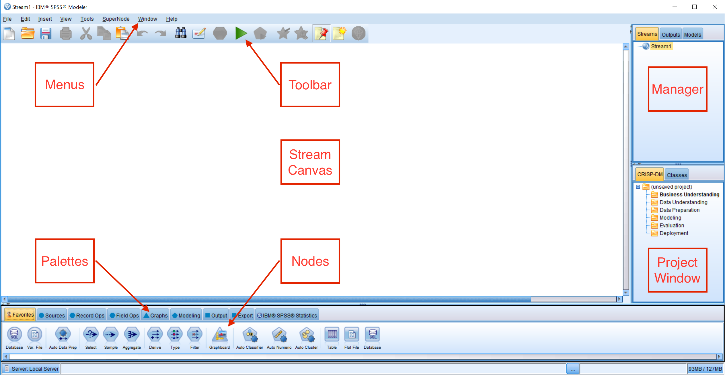Add the Filter node
Viewport: 725px width, 375px height.
(x=195, y=338)
